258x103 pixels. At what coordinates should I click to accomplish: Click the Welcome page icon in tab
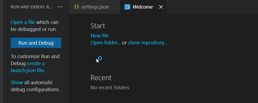coord(127,7)
